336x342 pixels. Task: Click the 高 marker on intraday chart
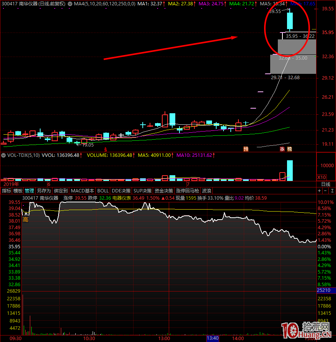pyautogui.click(x=26, y=220)
